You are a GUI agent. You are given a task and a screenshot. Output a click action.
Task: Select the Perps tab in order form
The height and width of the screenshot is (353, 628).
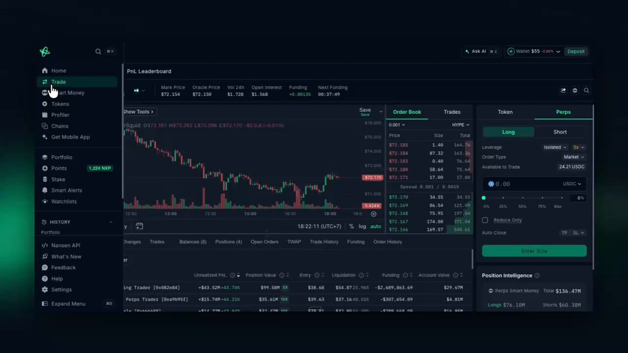563,112
